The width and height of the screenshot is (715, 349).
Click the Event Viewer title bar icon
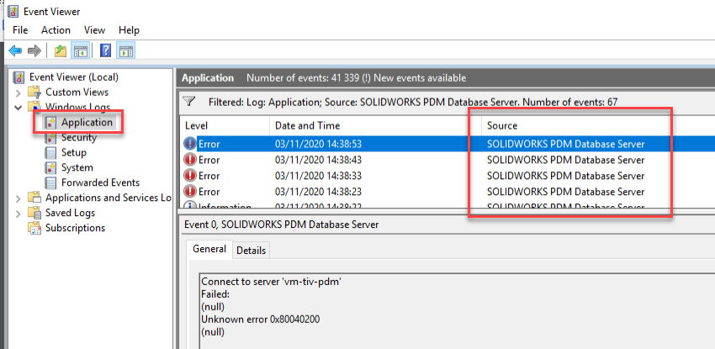coord(13,11)
